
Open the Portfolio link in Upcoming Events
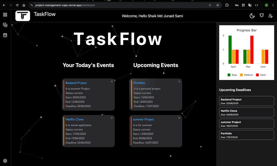point(139,83)
